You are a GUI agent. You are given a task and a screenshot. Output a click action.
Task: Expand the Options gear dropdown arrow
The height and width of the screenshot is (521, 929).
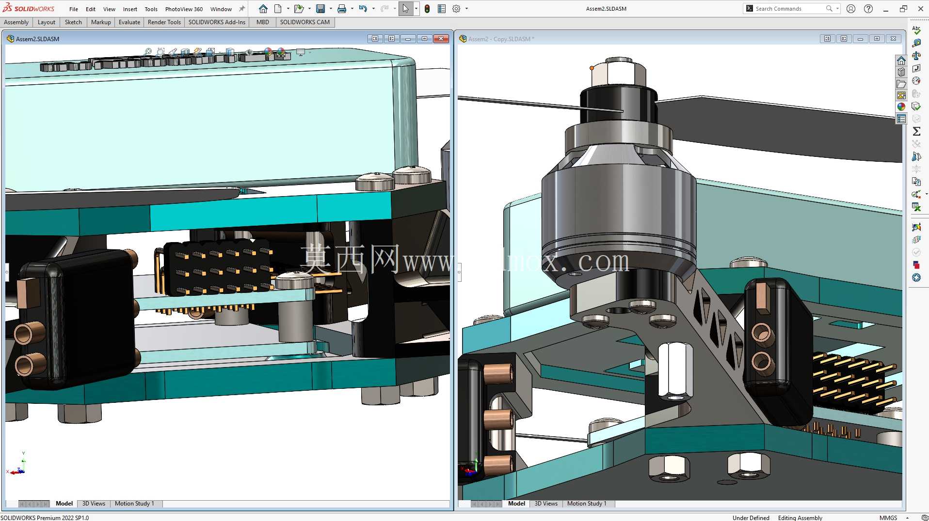pos(466,9)
